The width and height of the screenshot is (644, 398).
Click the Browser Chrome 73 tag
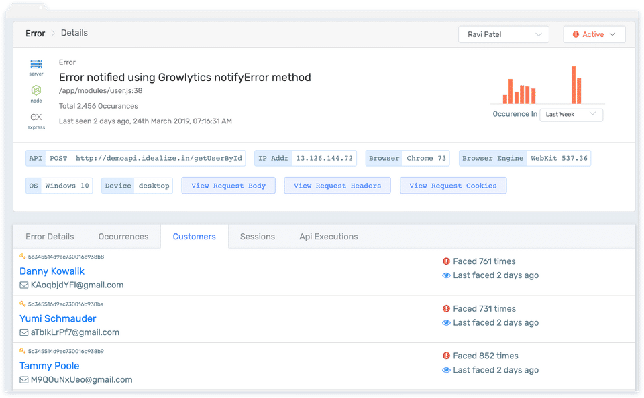tap(407, 158)
